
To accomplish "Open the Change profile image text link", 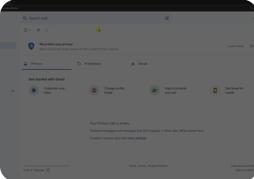I will point(114,91).
